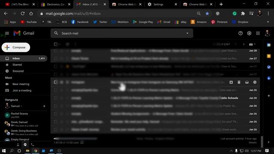Viewport: 274px width, 154px height.
Task: Click the Gmail logo
Action: (x=24, y=33)
